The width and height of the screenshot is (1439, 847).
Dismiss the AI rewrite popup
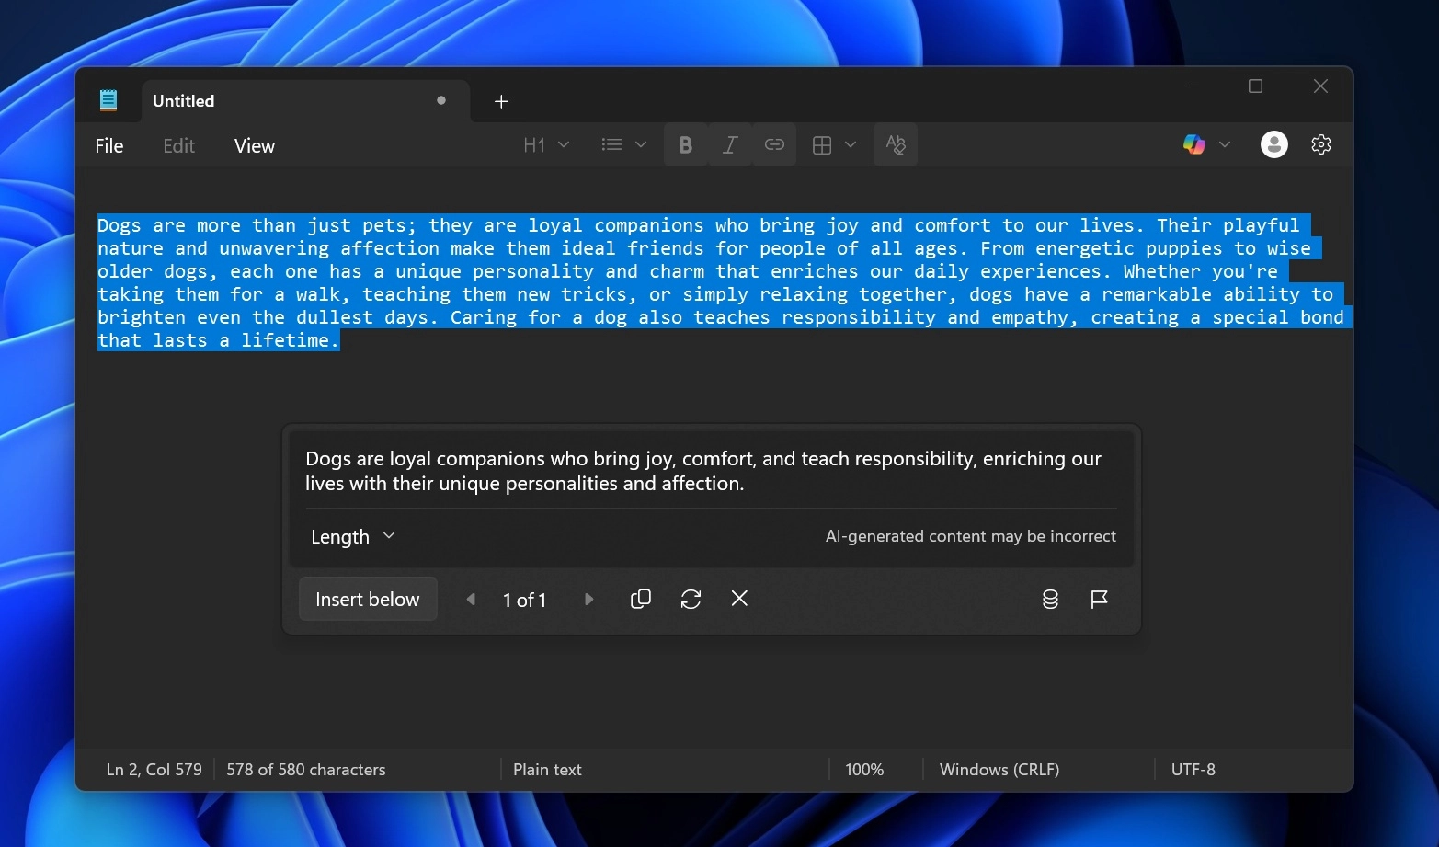[x=739, y=599]
